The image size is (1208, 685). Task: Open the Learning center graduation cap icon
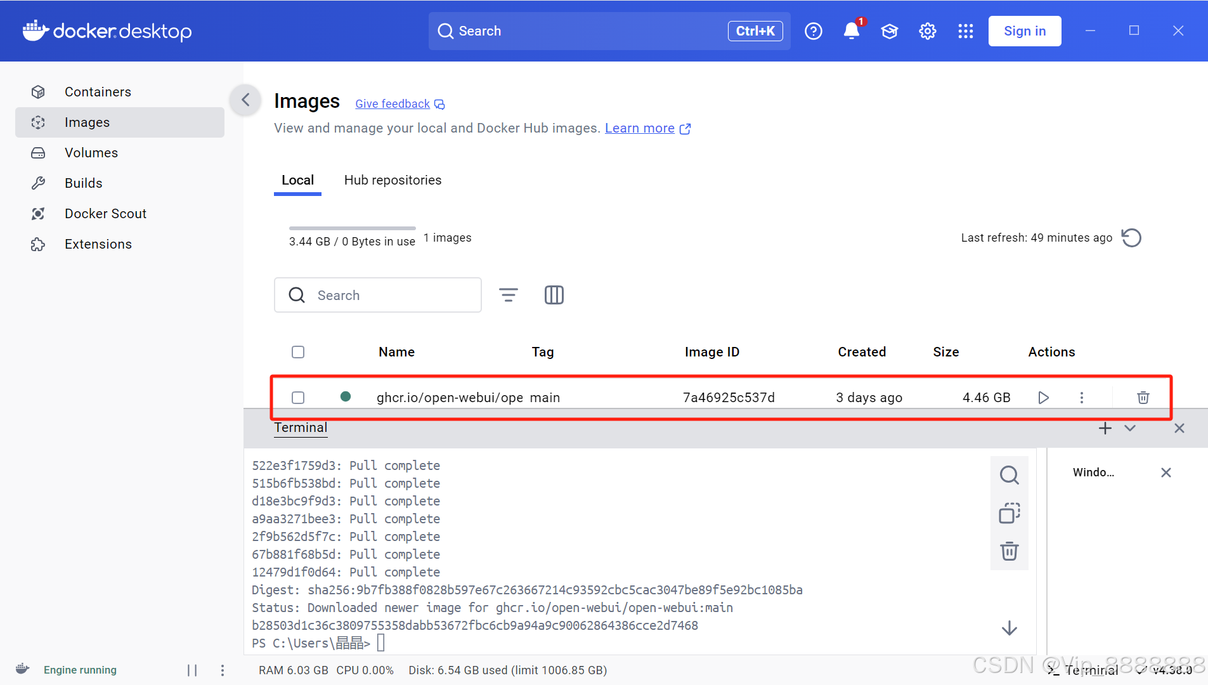tap(890, 31)
